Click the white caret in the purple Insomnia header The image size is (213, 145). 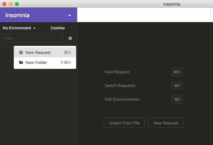70,16
